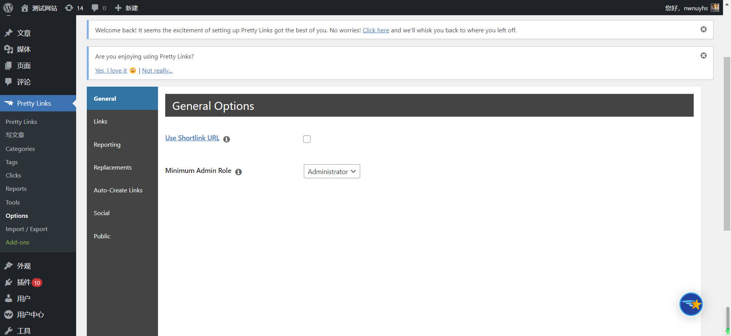Click the 'Click here' link
Viewport: 731px width, 336px height.
click(x=376, y=30)
